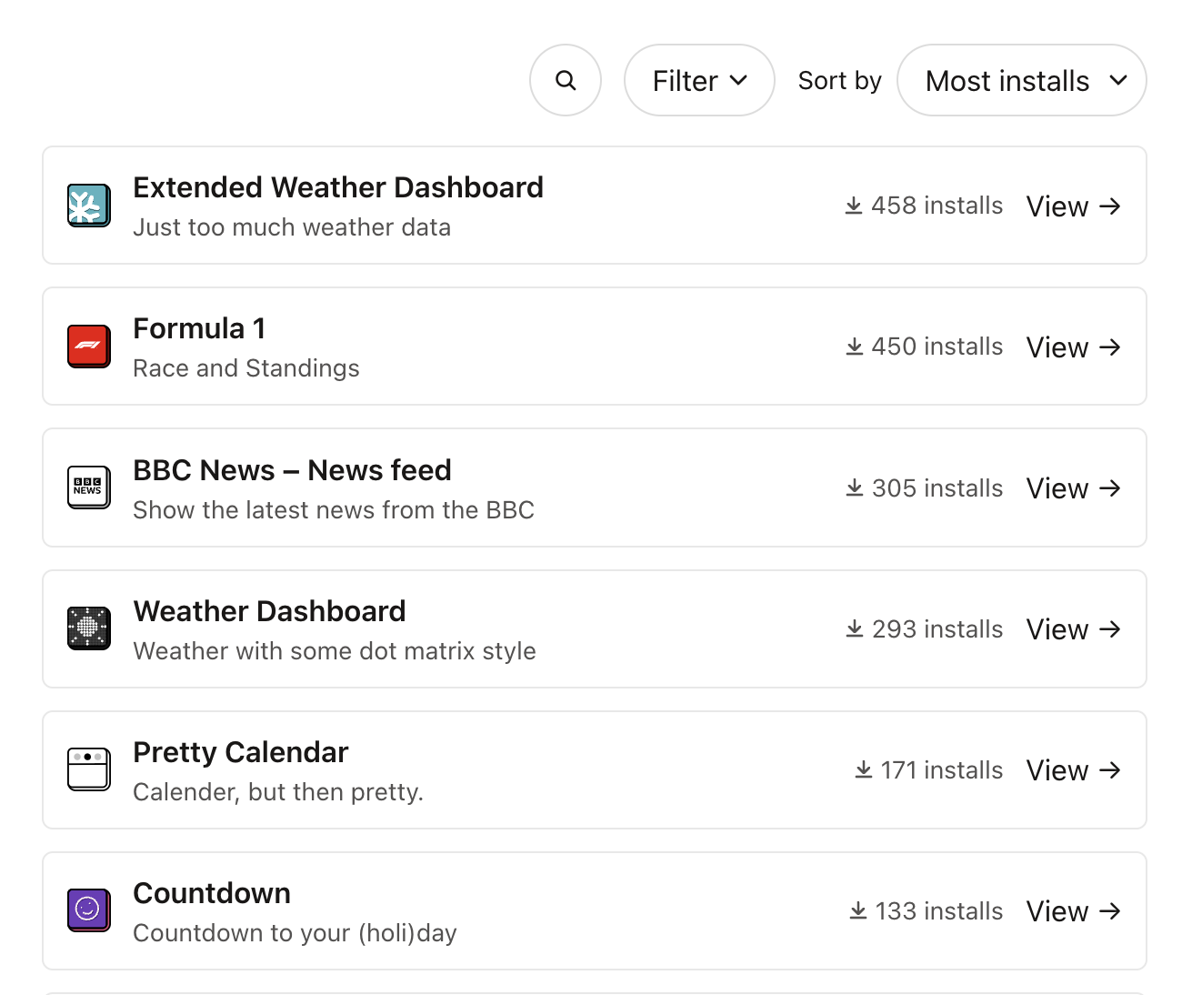
Task: Select the Pretty Calendar title
Action: tap(241, 752)
